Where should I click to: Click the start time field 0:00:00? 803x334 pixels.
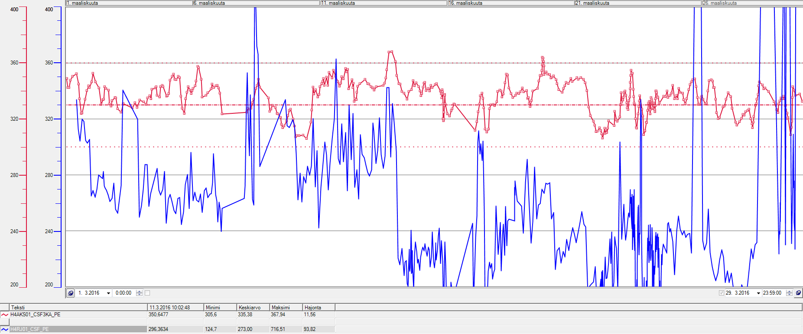click(124, 293)
